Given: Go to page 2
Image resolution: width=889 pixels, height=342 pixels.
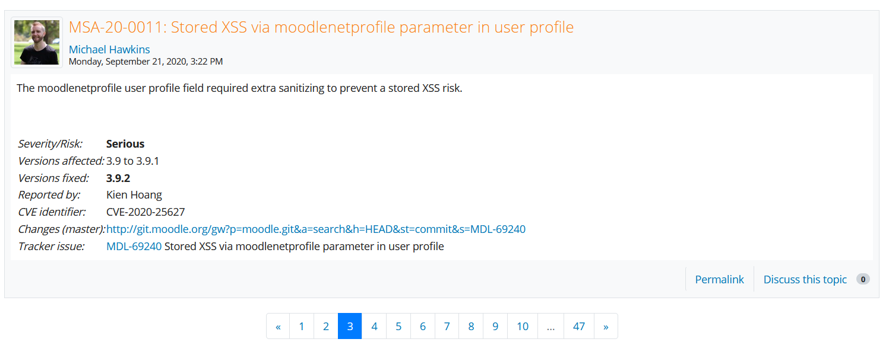Looking at the screenshot, I should pyautogui.click(x=326, y=326).
